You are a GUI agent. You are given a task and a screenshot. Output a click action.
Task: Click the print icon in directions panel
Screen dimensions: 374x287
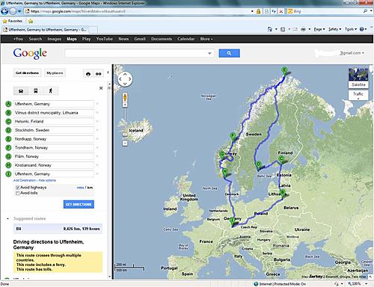pyautogui.click(x=88, y=74)
